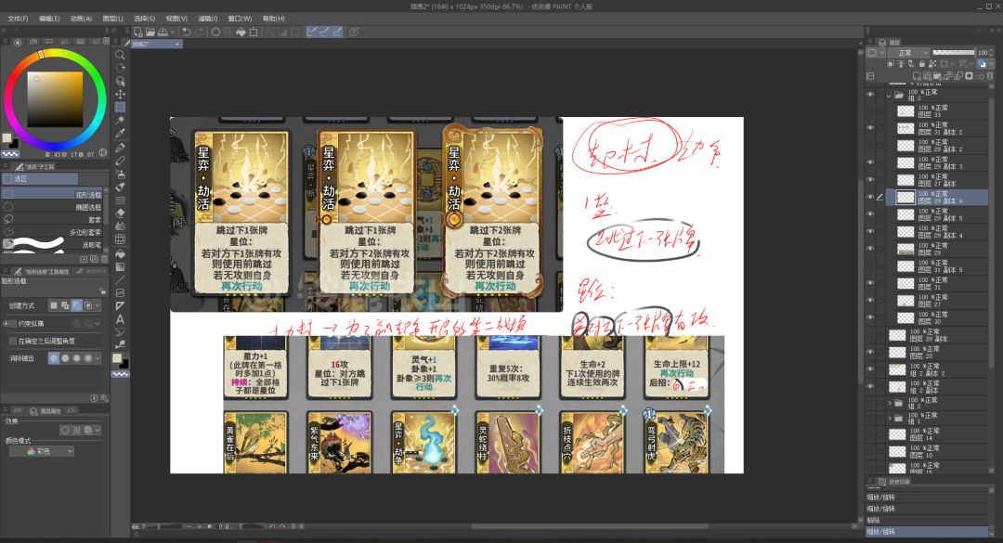
Task: Click the main drawing color swatch in toolbox
Action: (117, 358)
